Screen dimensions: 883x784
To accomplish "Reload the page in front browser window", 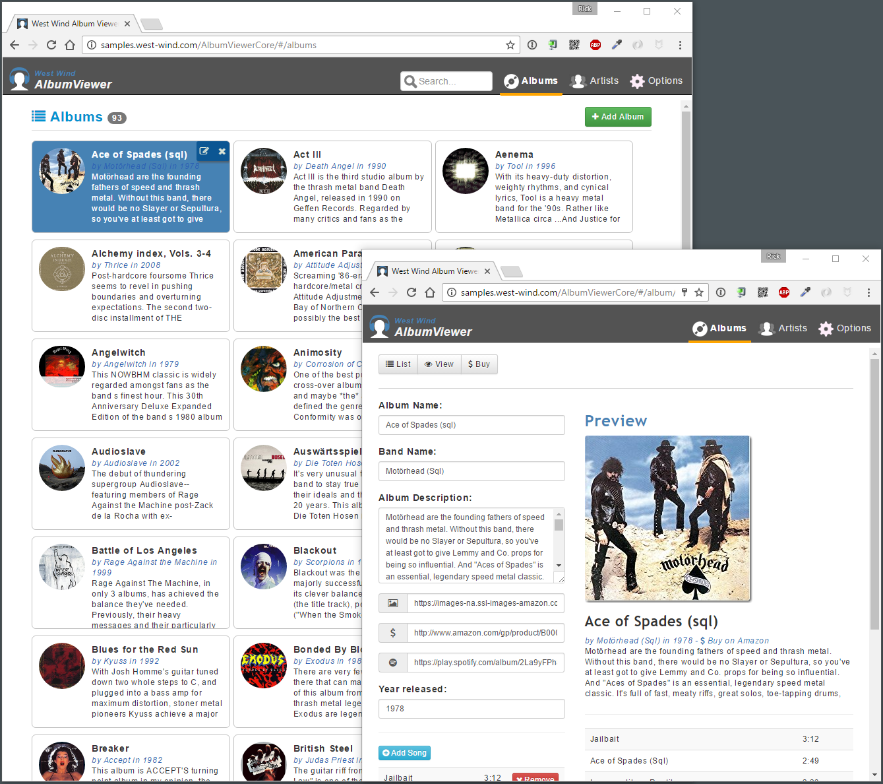I will click(x=411, y=292).
